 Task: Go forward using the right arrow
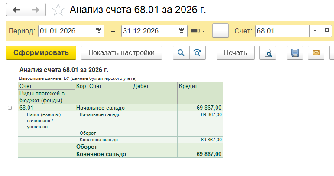(x=37, y=10)
